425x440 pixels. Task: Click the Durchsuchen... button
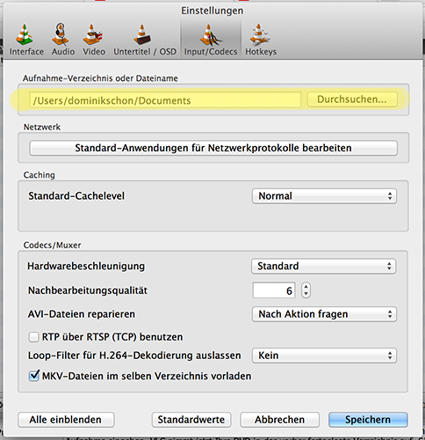pos(352,99)
